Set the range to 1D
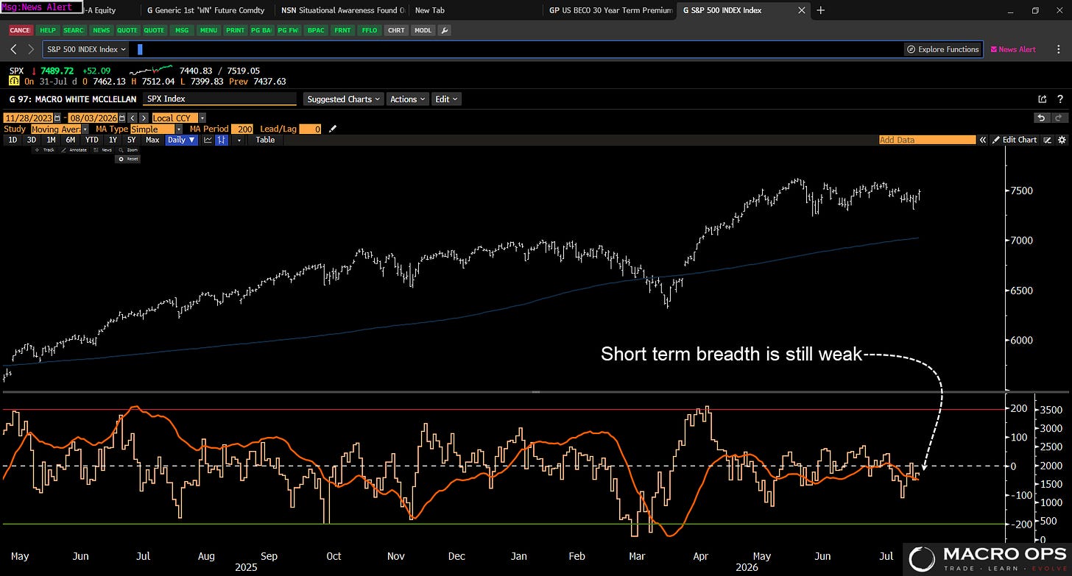The image size is (1072, 576). (13, 140)
